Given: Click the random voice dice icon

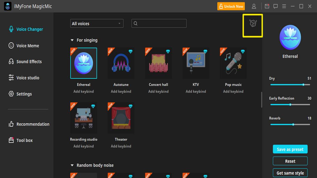Looking at the screenshot, I should point(253,23).
